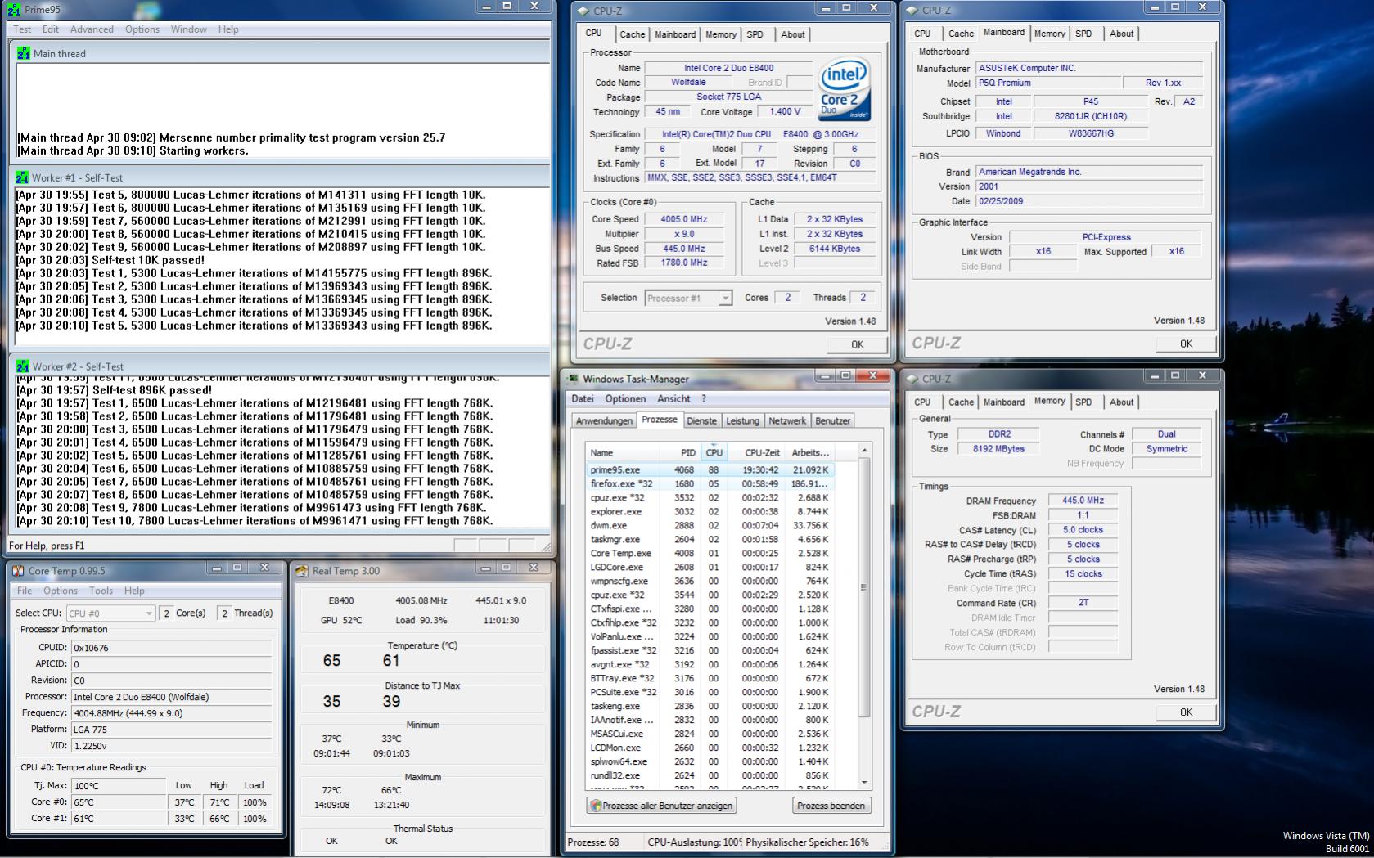Click the Intel Core 2 Duo logo

[844, 90]
